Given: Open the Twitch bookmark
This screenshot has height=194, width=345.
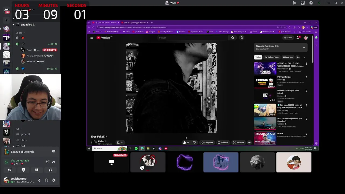Looking at the screenshot, I should [x=126, y=32].
